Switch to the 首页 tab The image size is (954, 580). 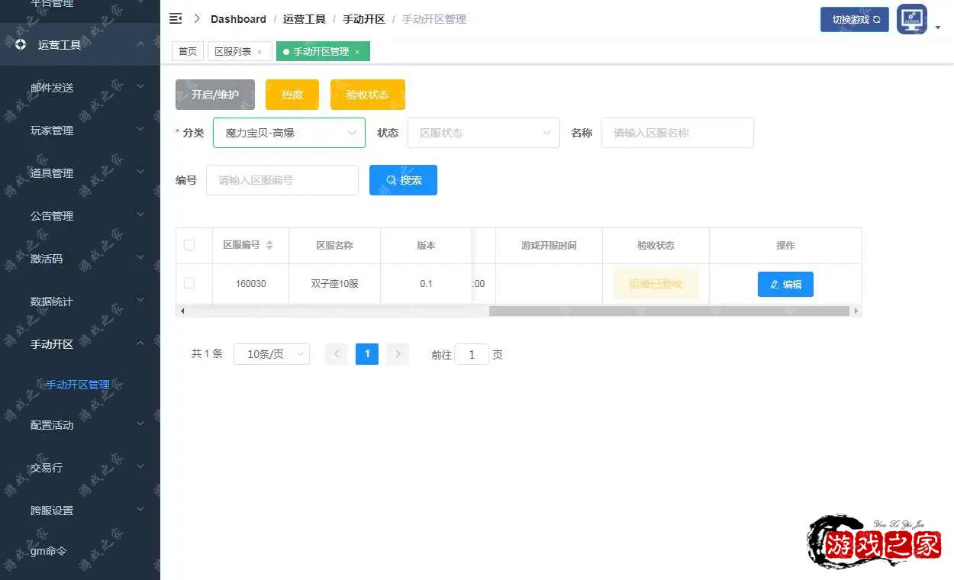(188, 52)
